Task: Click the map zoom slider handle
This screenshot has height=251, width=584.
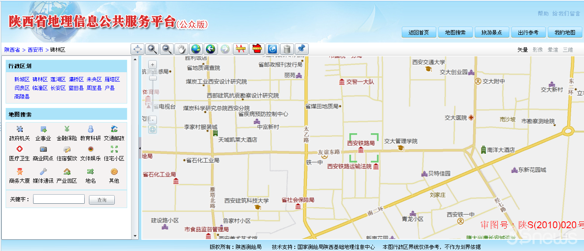Action: 153,78
